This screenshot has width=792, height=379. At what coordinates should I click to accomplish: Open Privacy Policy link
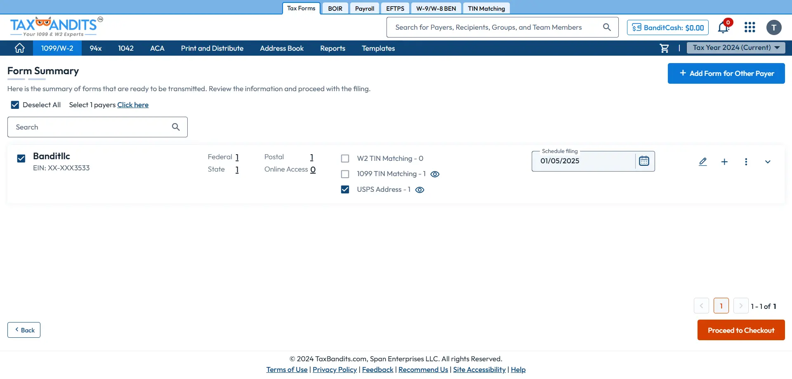335,370
